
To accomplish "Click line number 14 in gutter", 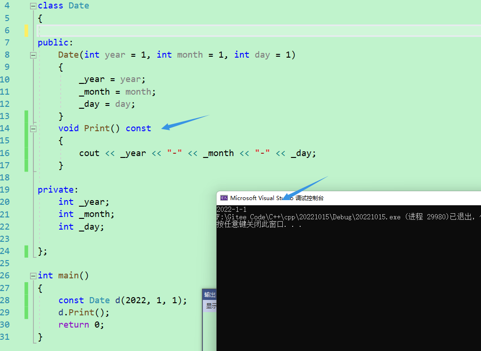I will pyautogui.click(x=5, y=128).
